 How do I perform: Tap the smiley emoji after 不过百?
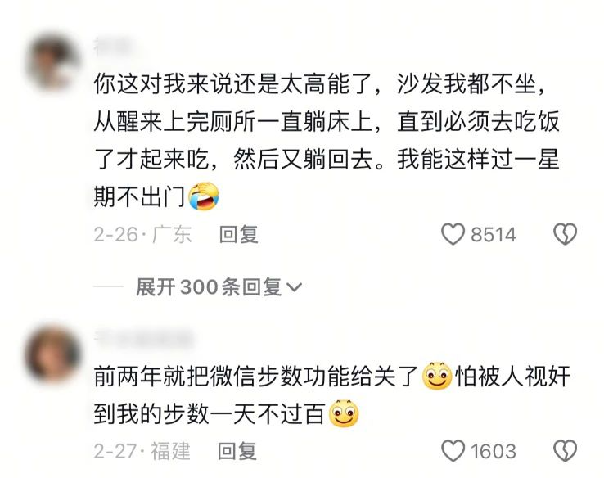coord(344,413)
